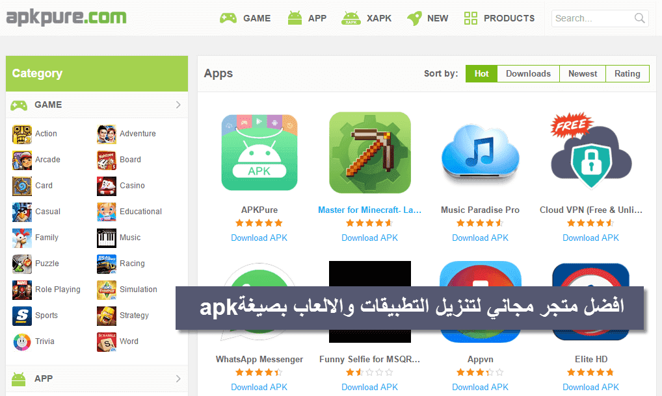
Task: Open the Action games category icon
Action: click(22, 134)
